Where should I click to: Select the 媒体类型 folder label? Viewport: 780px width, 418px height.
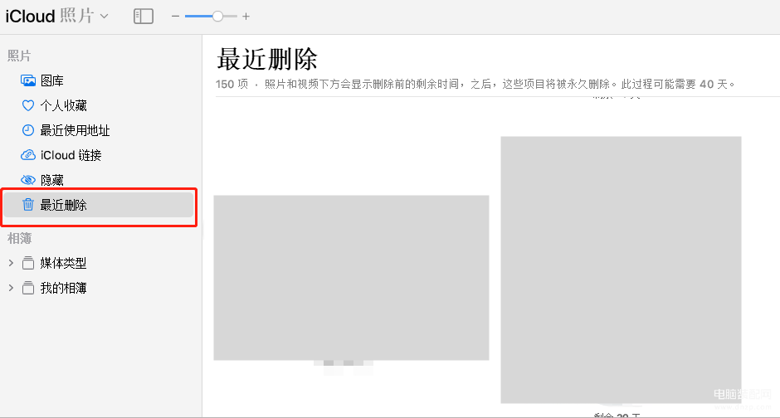[63, 263]
